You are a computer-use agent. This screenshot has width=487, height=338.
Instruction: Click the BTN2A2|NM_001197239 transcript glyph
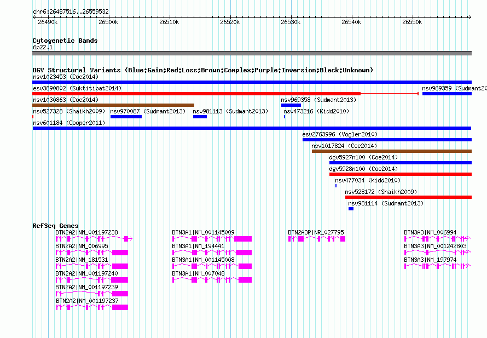click(x=92, y=294)
